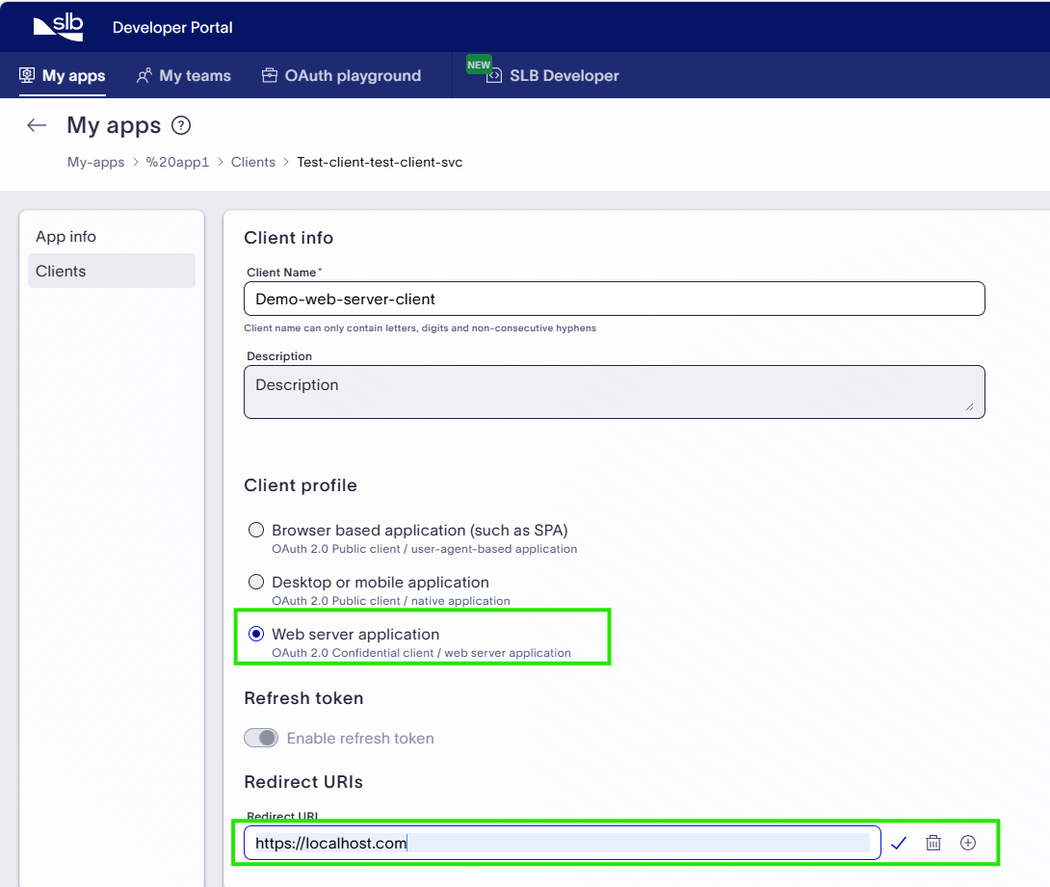
Task: Go back using the left arrow icon
Action: click(37, 125)
